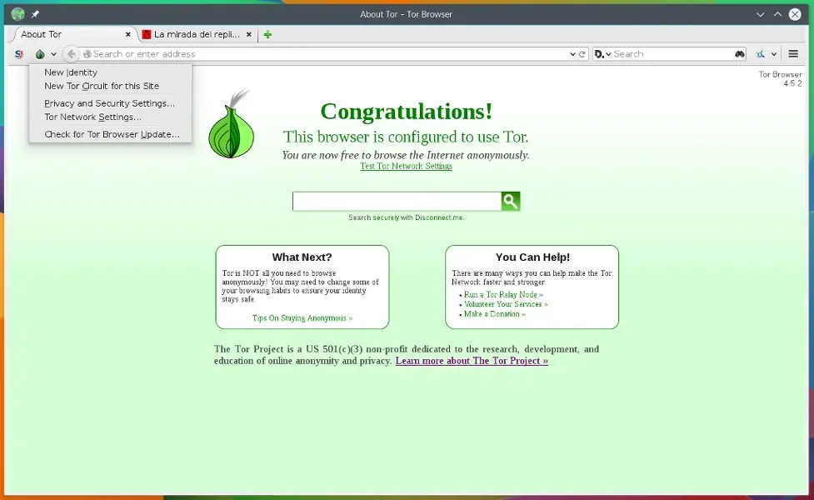Click the Tor onion logo image
This screenshot has height=500, width=814.
click(232, 124)
